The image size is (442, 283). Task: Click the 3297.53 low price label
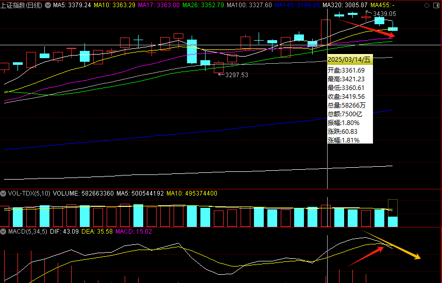(237, 75)
